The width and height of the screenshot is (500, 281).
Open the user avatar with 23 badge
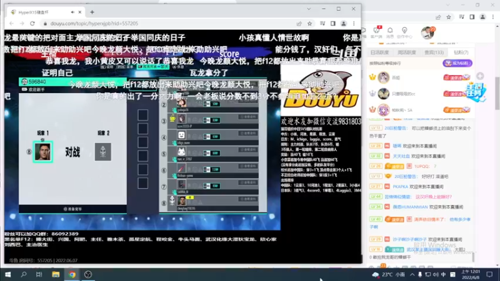(427, 32)
